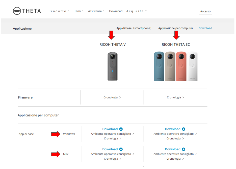Click Windows download arrow icon for THETA V

[121, 129]
